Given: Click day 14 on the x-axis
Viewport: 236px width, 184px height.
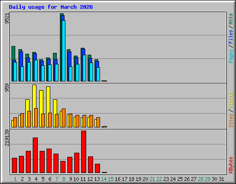Looking at the screenshot, I should coord(104,179).
